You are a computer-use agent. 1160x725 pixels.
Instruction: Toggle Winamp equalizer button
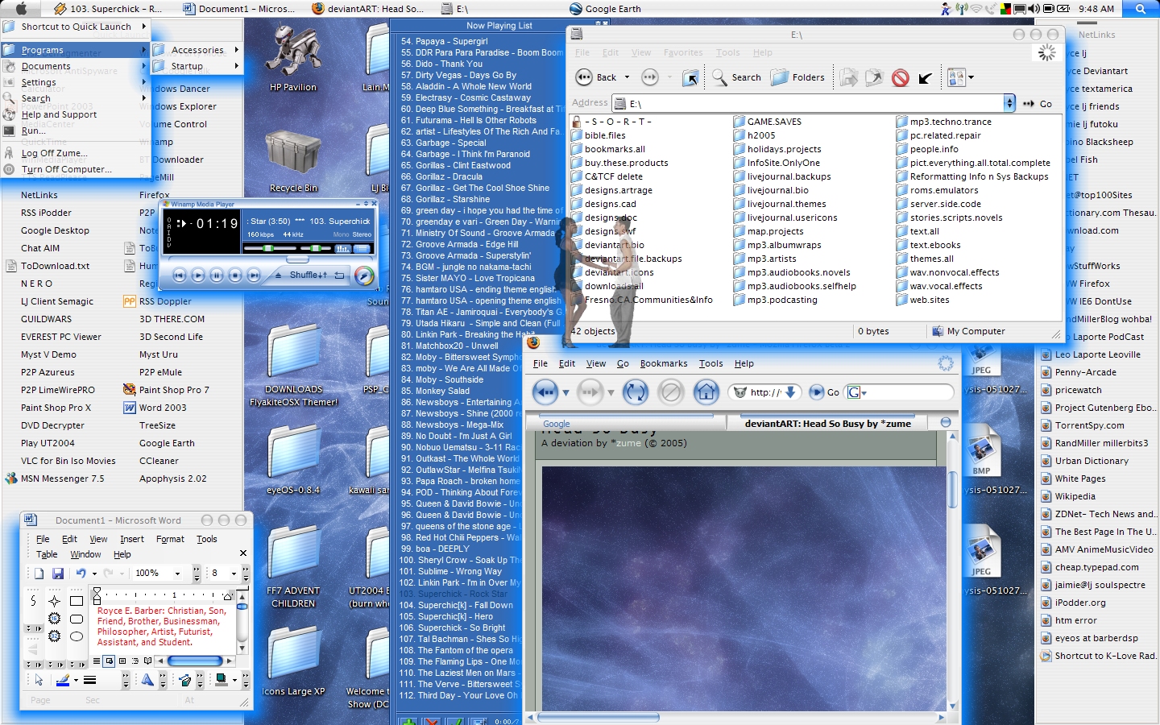[343, 249]
